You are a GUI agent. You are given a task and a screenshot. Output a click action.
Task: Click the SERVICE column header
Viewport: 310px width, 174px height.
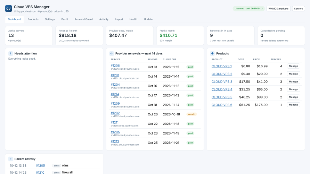pos(115,59)
